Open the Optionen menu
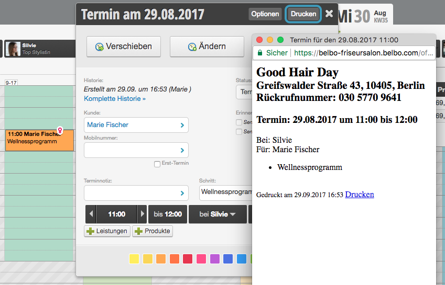This screenshot has height=285, width=445. [265, 14]
